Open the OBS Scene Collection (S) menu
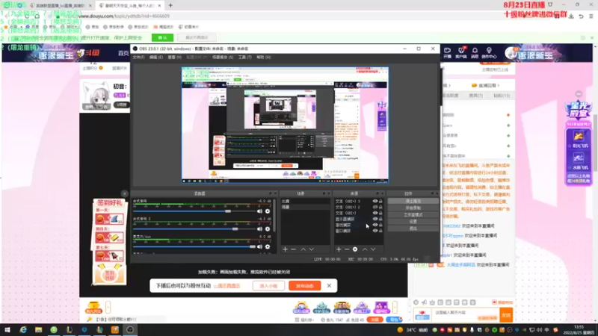598x336 pixels. tap(223, 57)
